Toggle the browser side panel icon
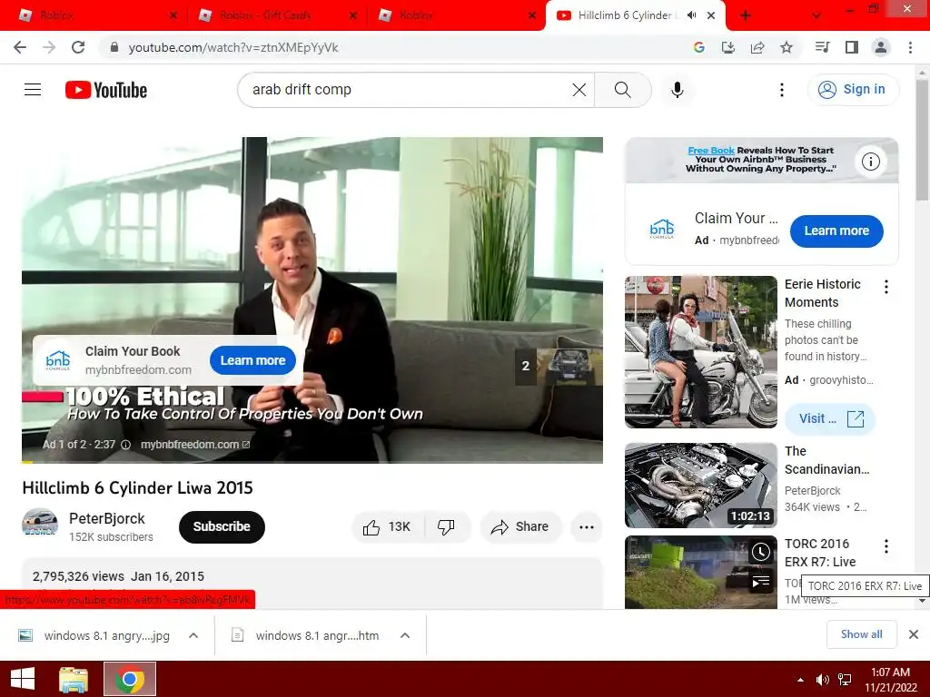 tap(852, 47)
